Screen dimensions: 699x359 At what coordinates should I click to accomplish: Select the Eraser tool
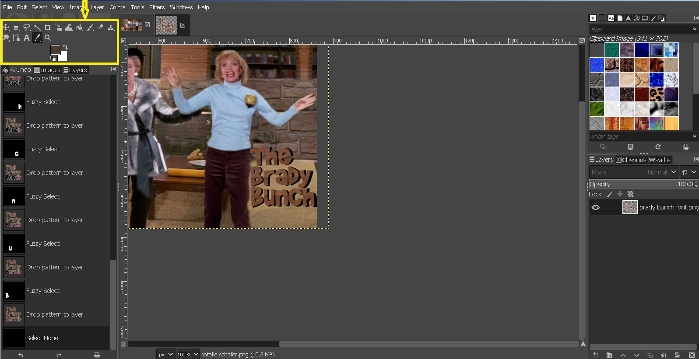pos(100,28)
